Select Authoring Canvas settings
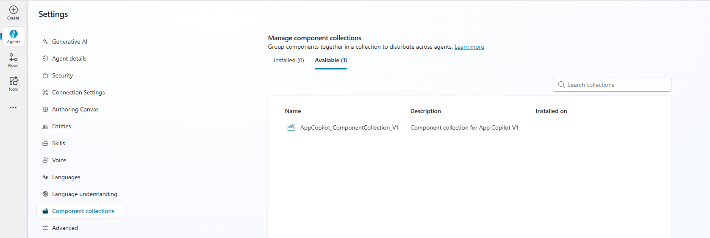This screenshot has width=710, height=238. [x=75, y=109]
